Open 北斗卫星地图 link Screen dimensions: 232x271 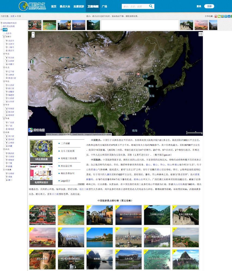coord(68,151)
